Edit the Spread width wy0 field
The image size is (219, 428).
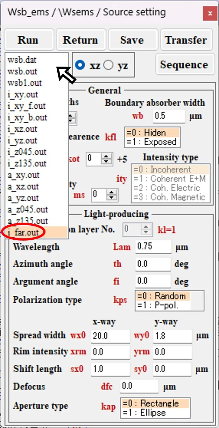[x=173, y=336]
